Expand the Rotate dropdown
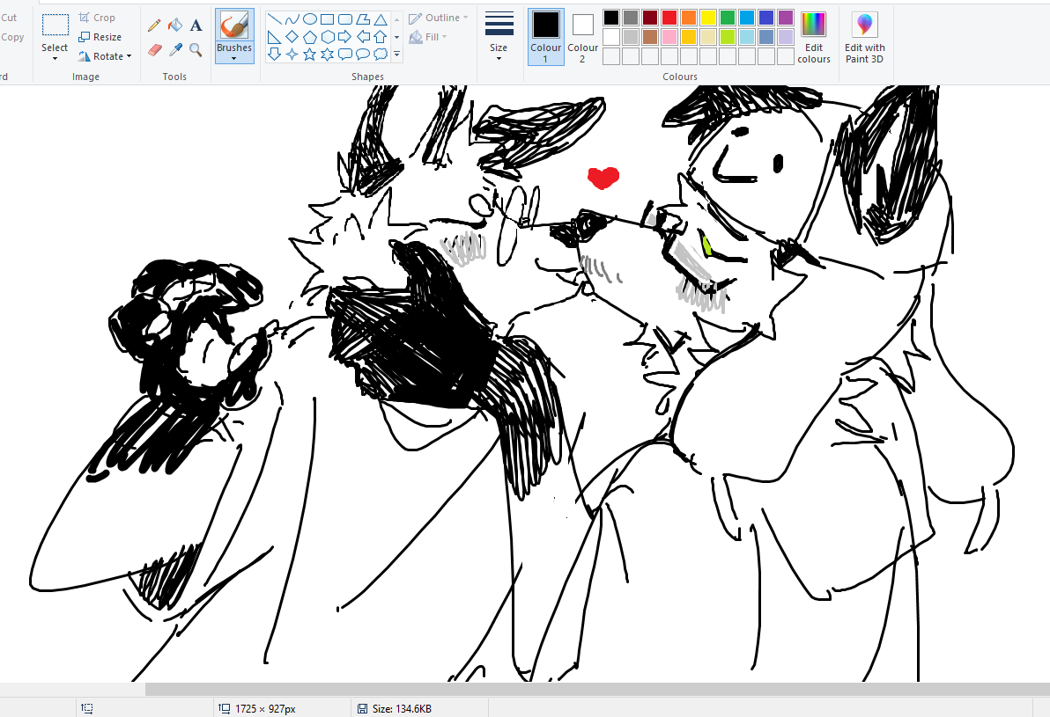This screenshot has width=1050, height=717. (x=129, y=56)
